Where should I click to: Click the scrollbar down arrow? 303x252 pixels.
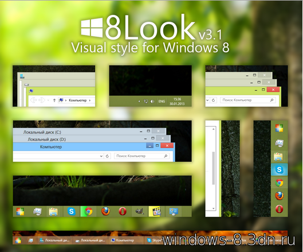coord(213,208)
